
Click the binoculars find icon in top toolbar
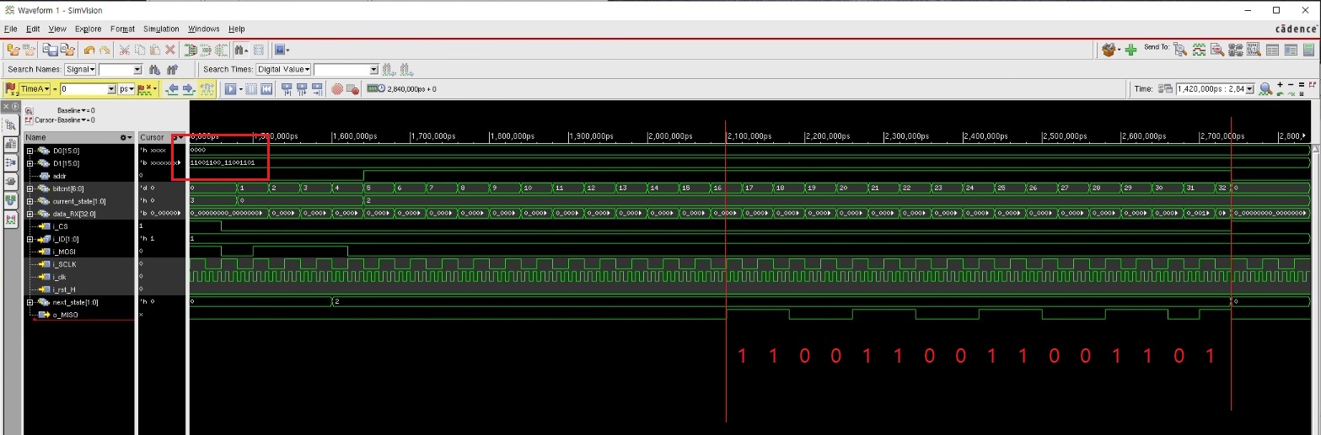point(241,50)
